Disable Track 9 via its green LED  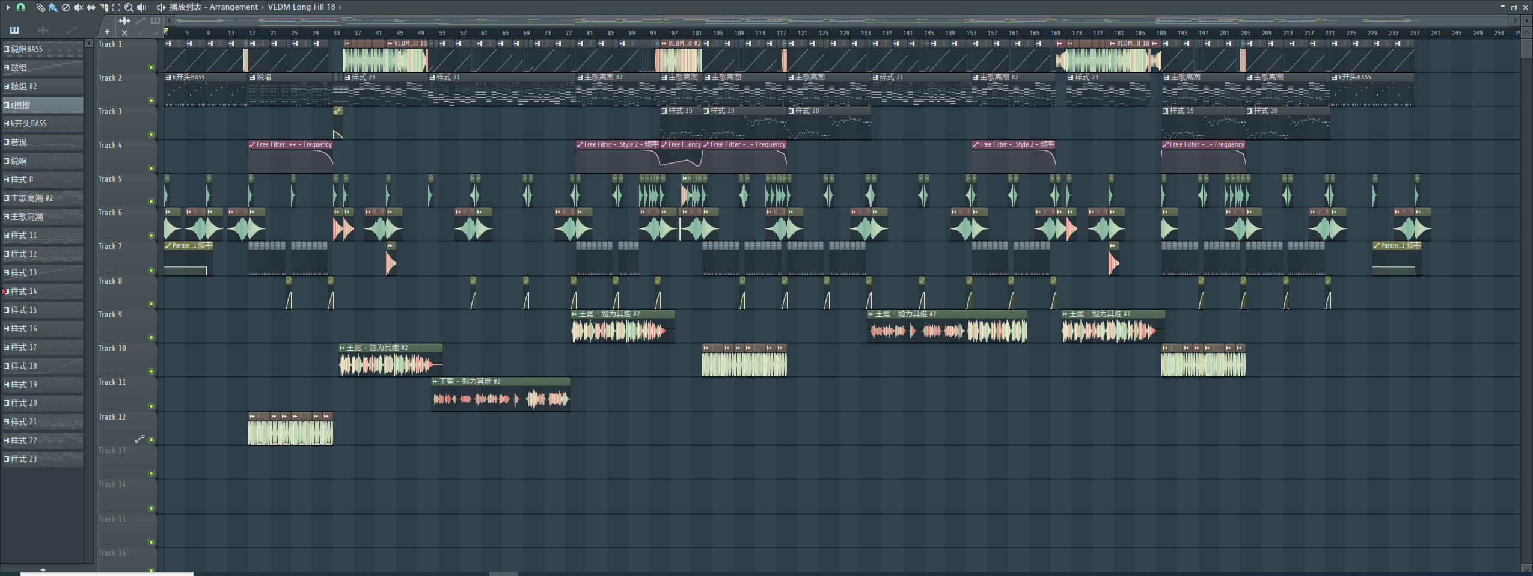point(151,338)
